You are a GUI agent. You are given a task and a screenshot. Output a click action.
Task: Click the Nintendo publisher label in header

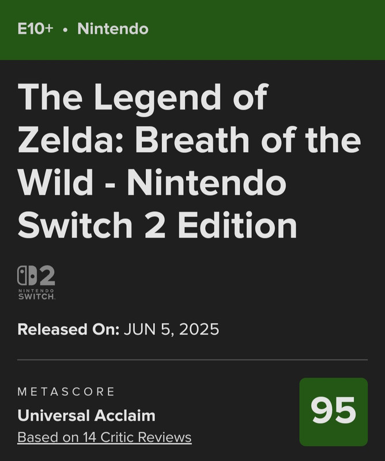click(x=112, y=29)
